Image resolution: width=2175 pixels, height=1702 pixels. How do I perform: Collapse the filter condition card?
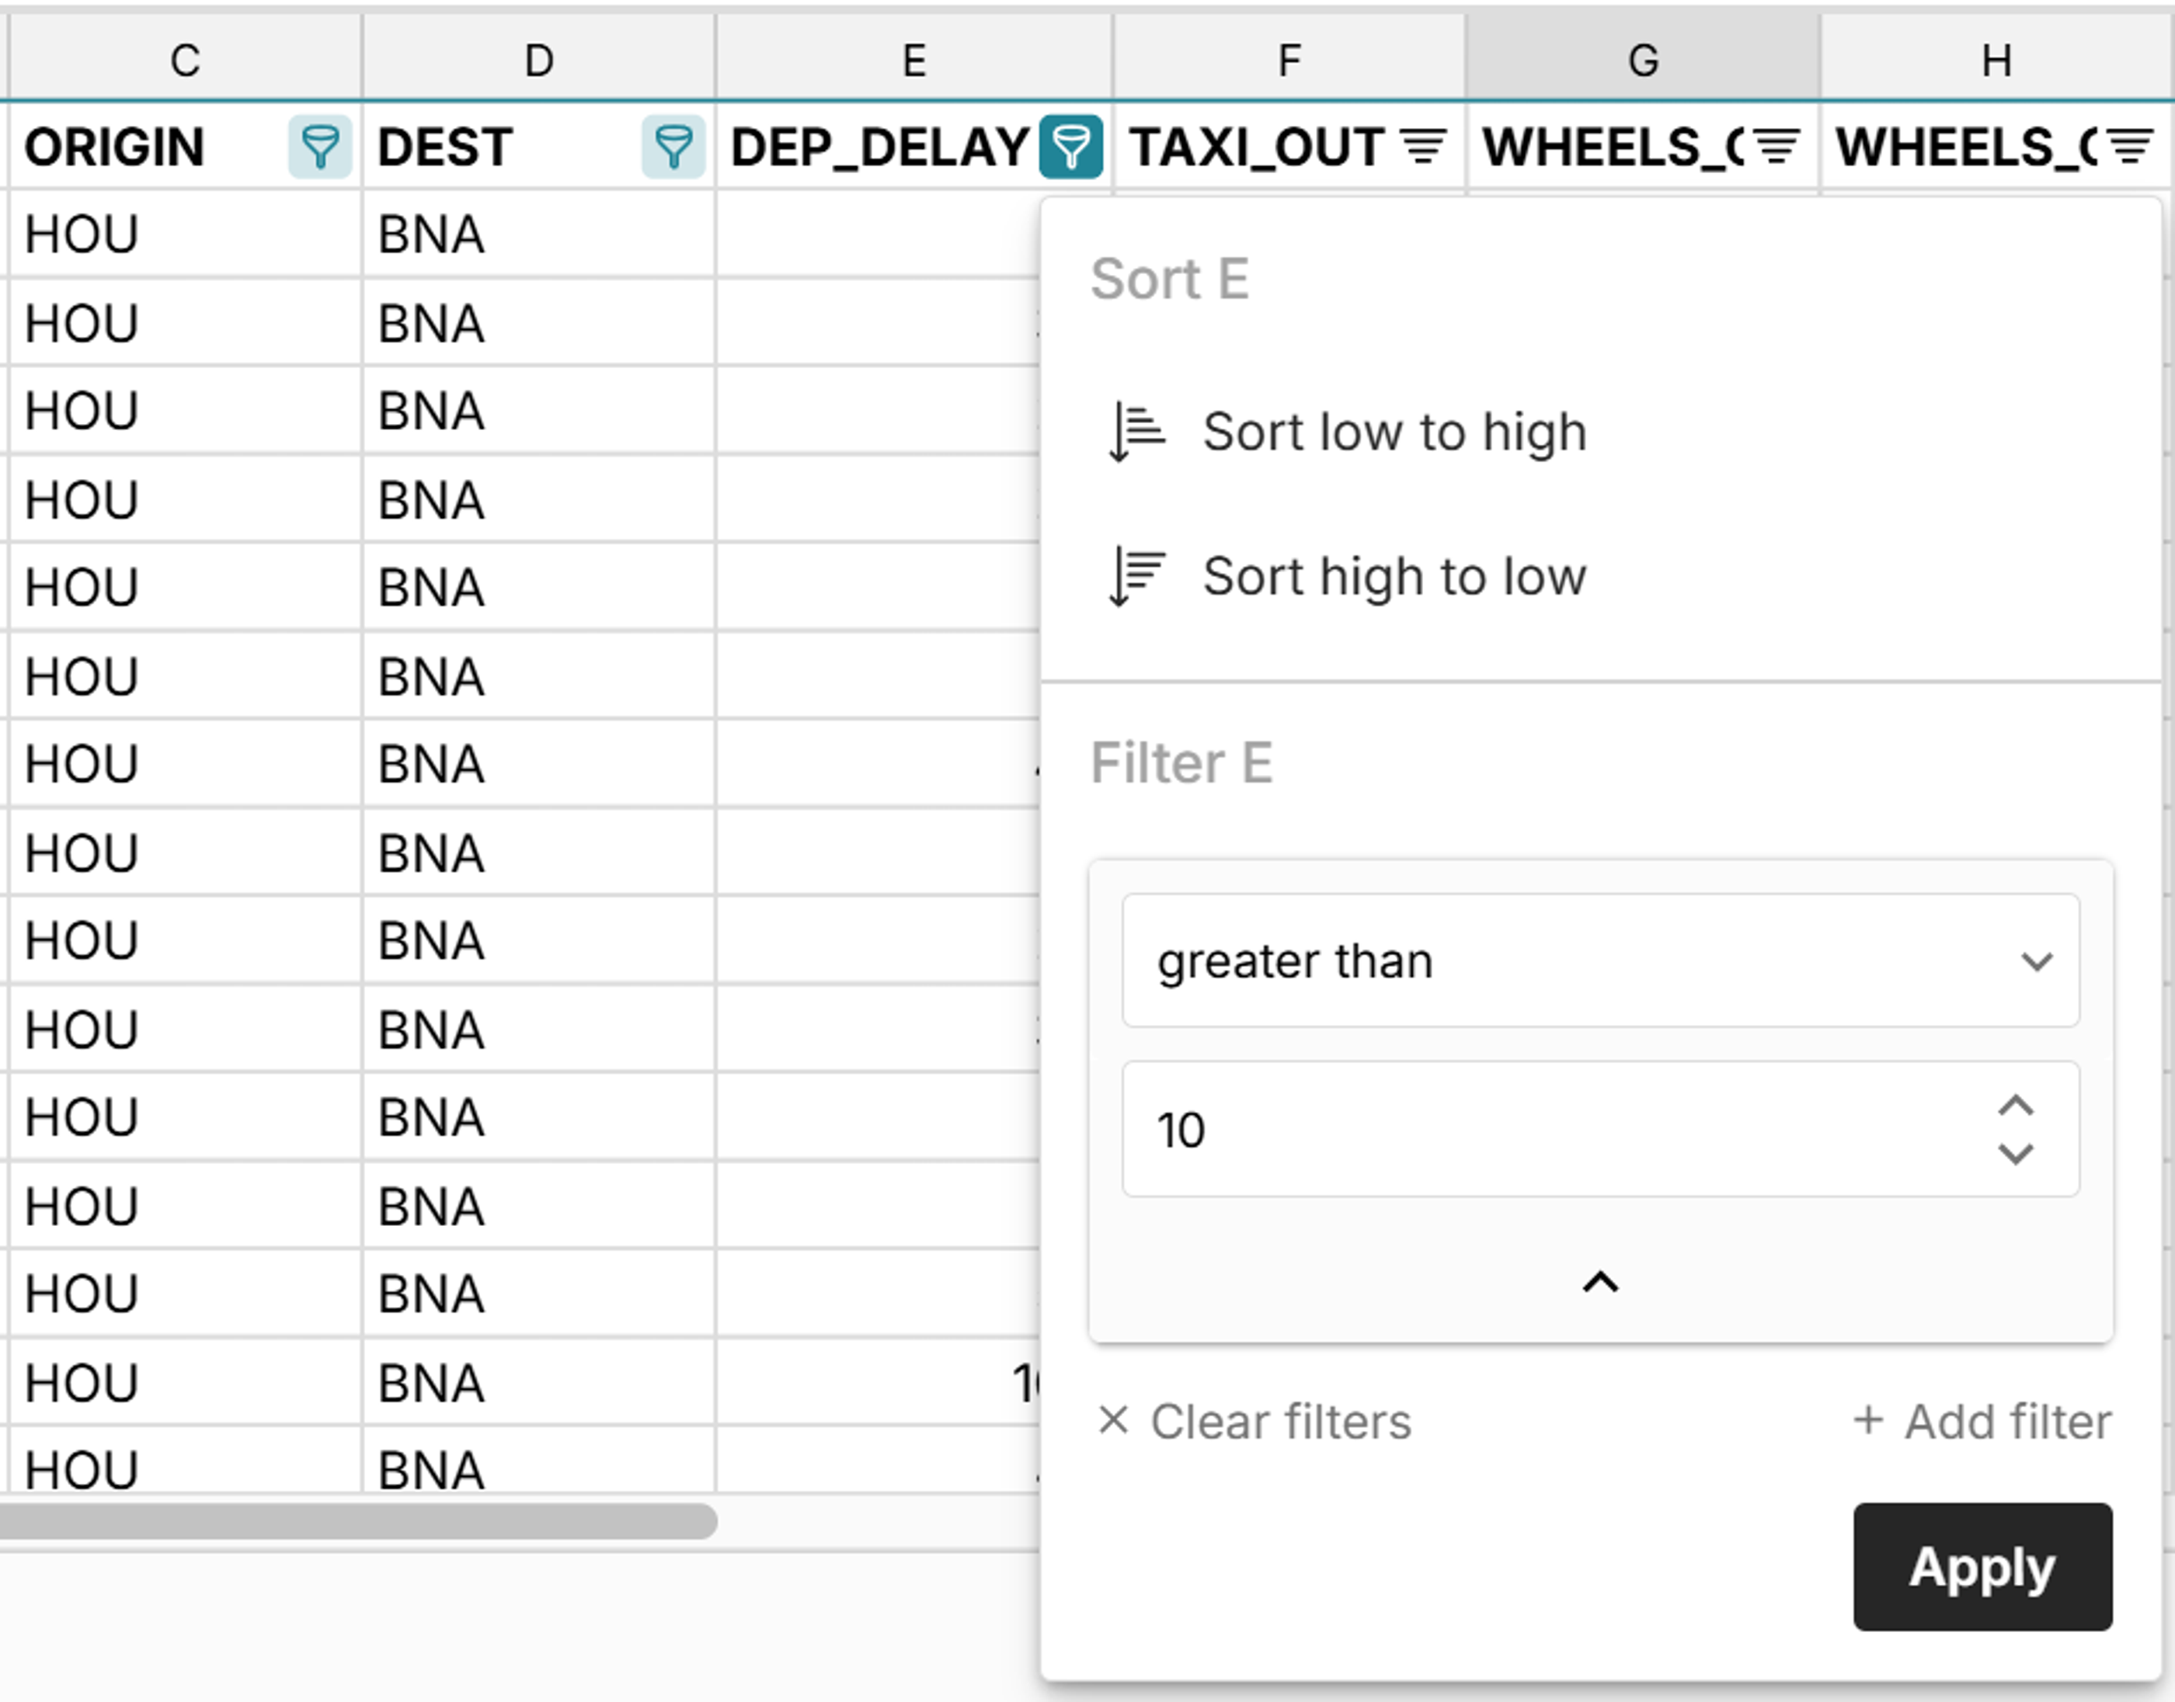[1600, 1283]
